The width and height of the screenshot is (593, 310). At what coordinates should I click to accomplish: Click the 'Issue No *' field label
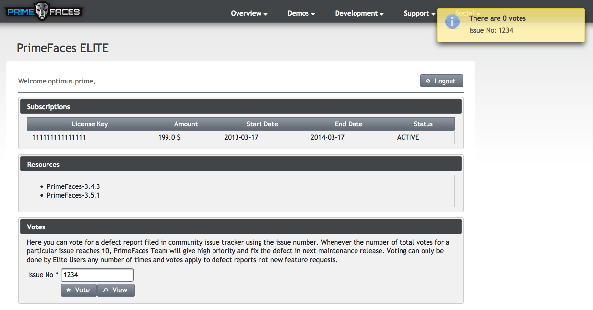coord(44,275)
